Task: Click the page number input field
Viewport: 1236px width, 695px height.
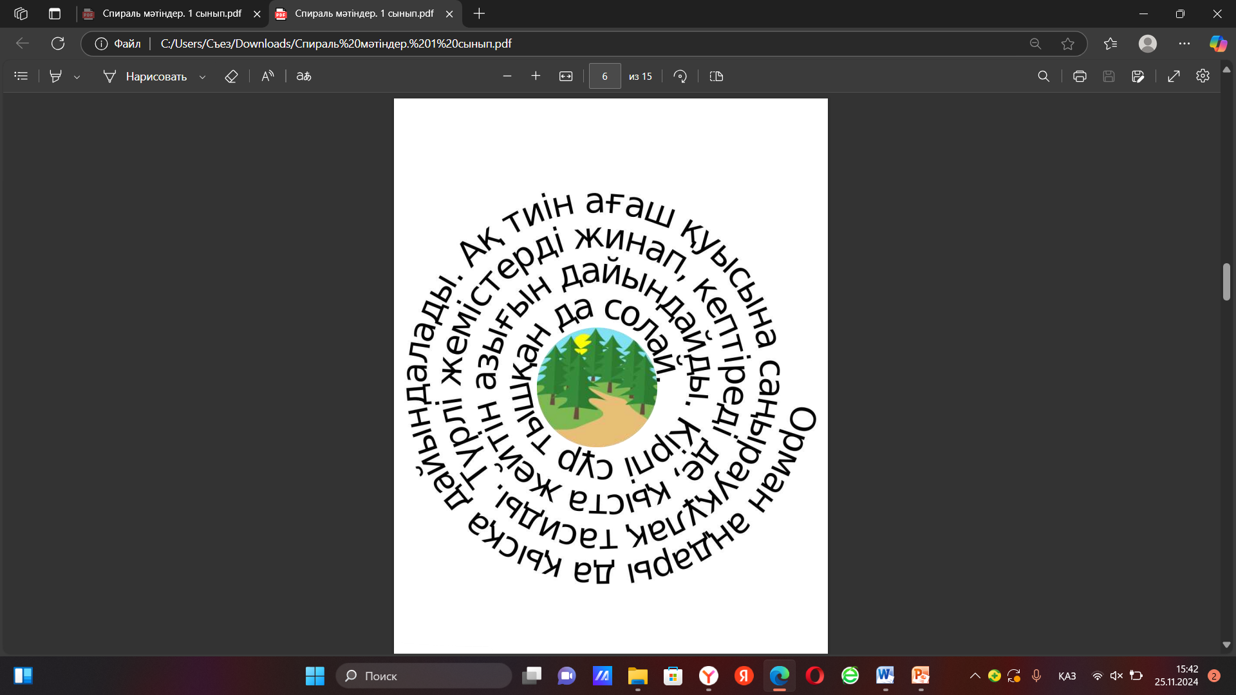Action: pyautogui.click(x=604, y=76)
